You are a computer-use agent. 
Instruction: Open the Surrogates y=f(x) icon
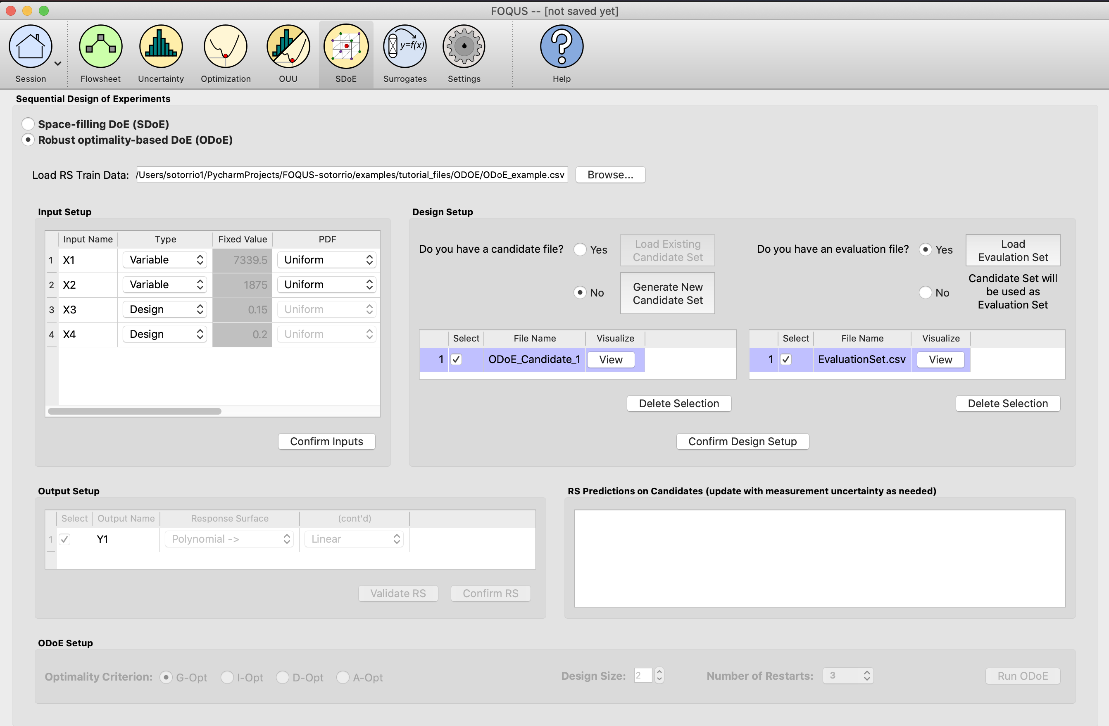click(405, 47)
